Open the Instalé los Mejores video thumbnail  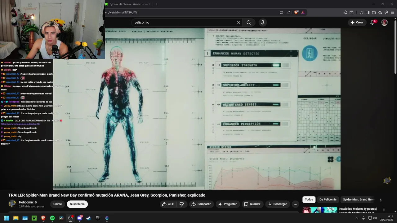[x=320, y=210]
